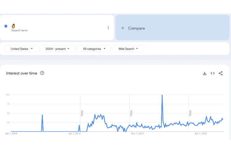Open the Web Search type dropdown

pos(128,49)
